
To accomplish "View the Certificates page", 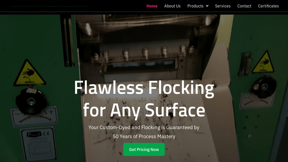I will click(x=268, y=6).
